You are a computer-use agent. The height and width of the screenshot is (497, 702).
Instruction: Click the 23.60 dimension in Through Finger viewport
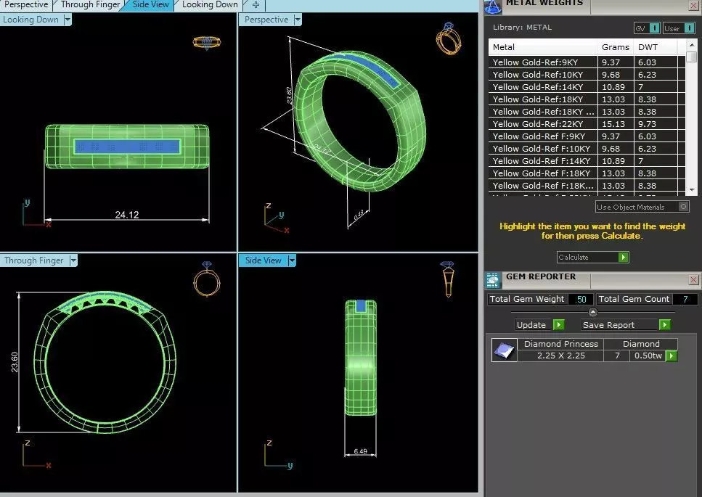(15, 362)
